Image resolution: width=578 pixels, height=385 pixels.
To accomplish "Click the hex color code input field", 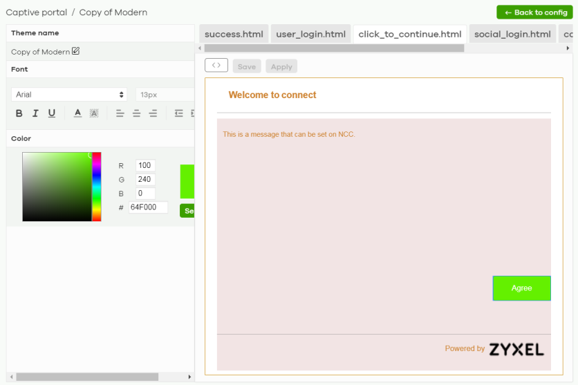I will (148, 207).
